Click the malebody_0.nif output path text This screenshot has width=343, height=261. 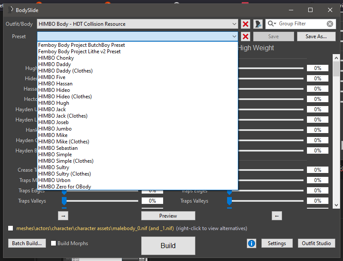pos(95,228)
